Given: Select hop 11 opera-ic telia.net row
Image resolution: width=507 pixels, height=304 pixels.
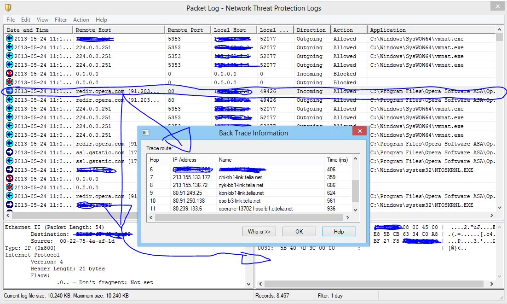Looking at the screenshot, I should coord(248,209).
